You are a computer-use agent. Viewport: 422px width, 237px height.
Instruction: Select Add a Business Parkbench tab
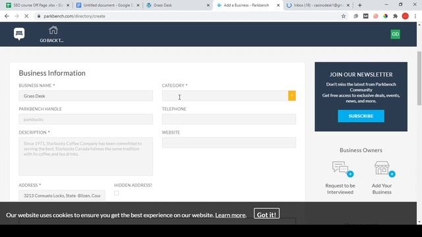[248, 5]
